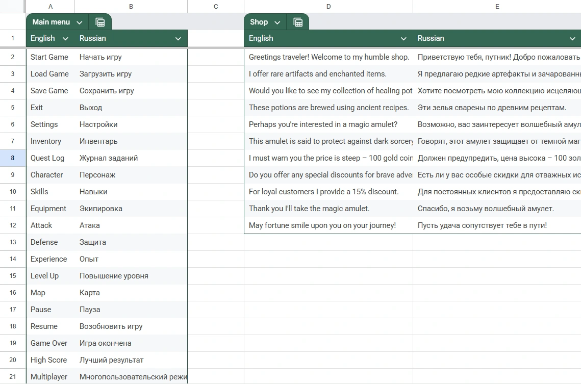Open the English column filter in Shop table
Screen dimensions: 581x384
click(x=403, y=39)
